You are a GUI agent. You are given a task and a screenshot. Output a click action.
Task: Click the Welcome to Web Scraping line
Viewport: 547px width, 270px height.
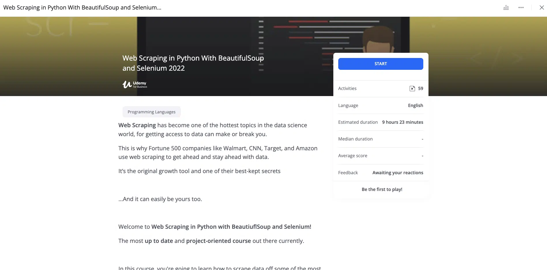pos(215,227)
